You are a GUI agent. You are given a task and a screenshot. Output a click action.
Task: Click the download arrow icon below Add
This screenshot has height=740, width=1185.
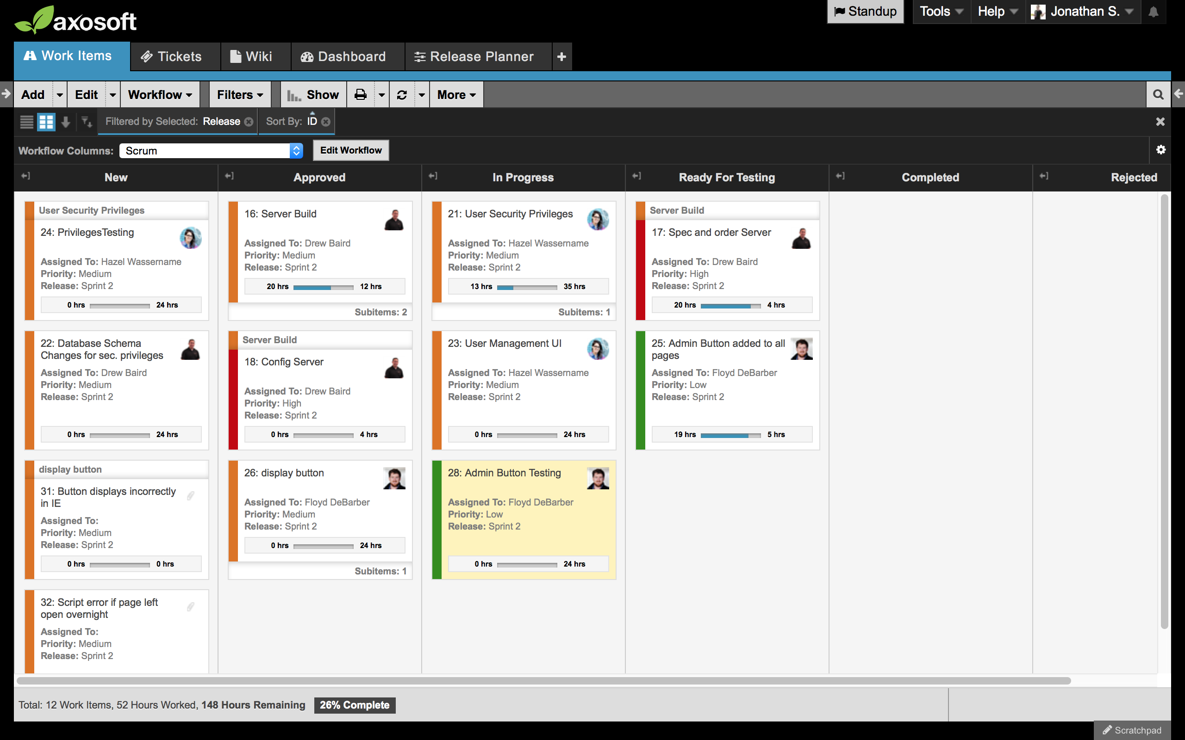pos(66,122)
